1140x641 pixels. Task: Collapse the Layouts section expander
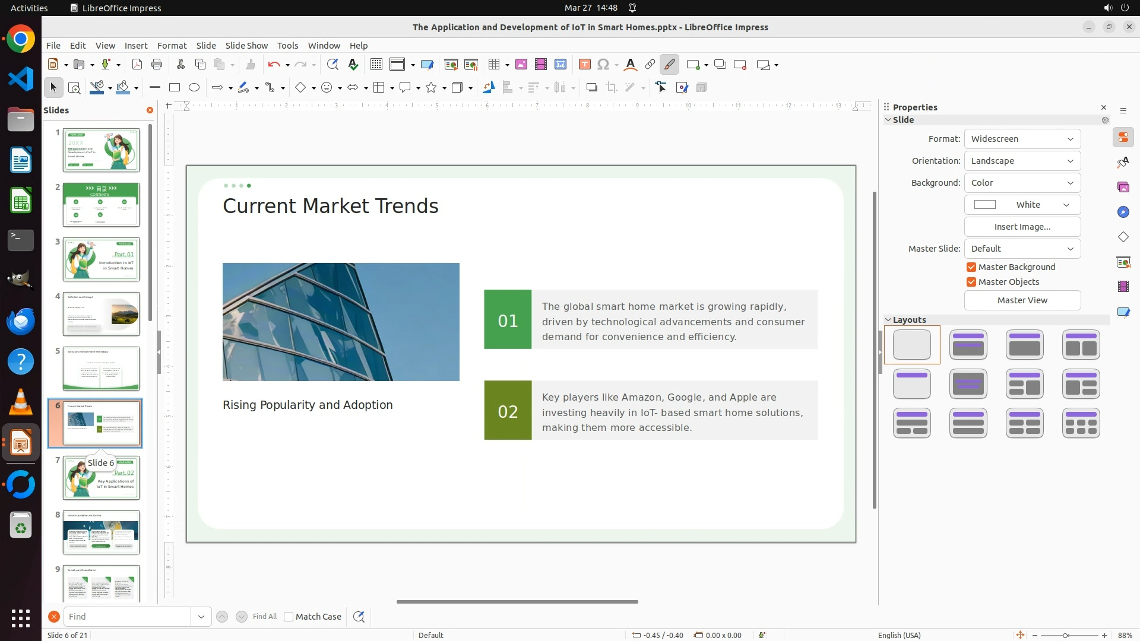click(x=889, y=320)
